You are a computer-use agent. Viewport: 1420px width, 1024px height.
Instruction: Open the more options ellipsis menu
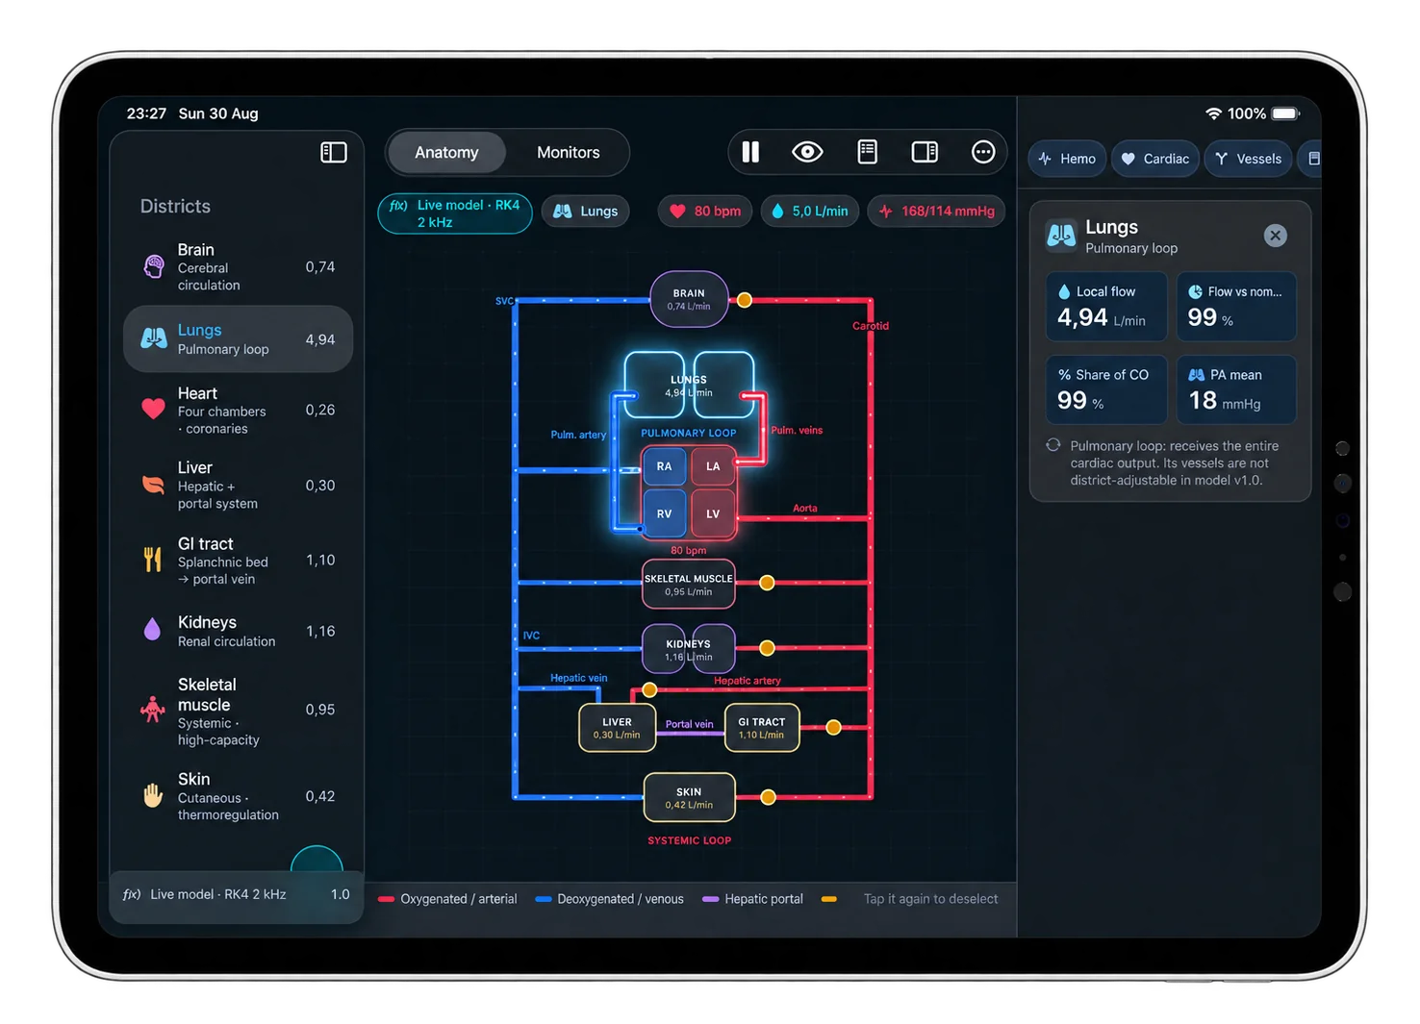983,152
